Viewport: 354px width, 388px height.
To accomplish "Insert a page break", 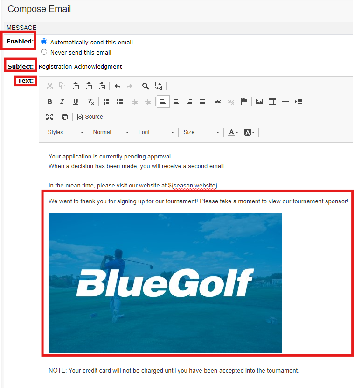I will [x=298, y=101].
